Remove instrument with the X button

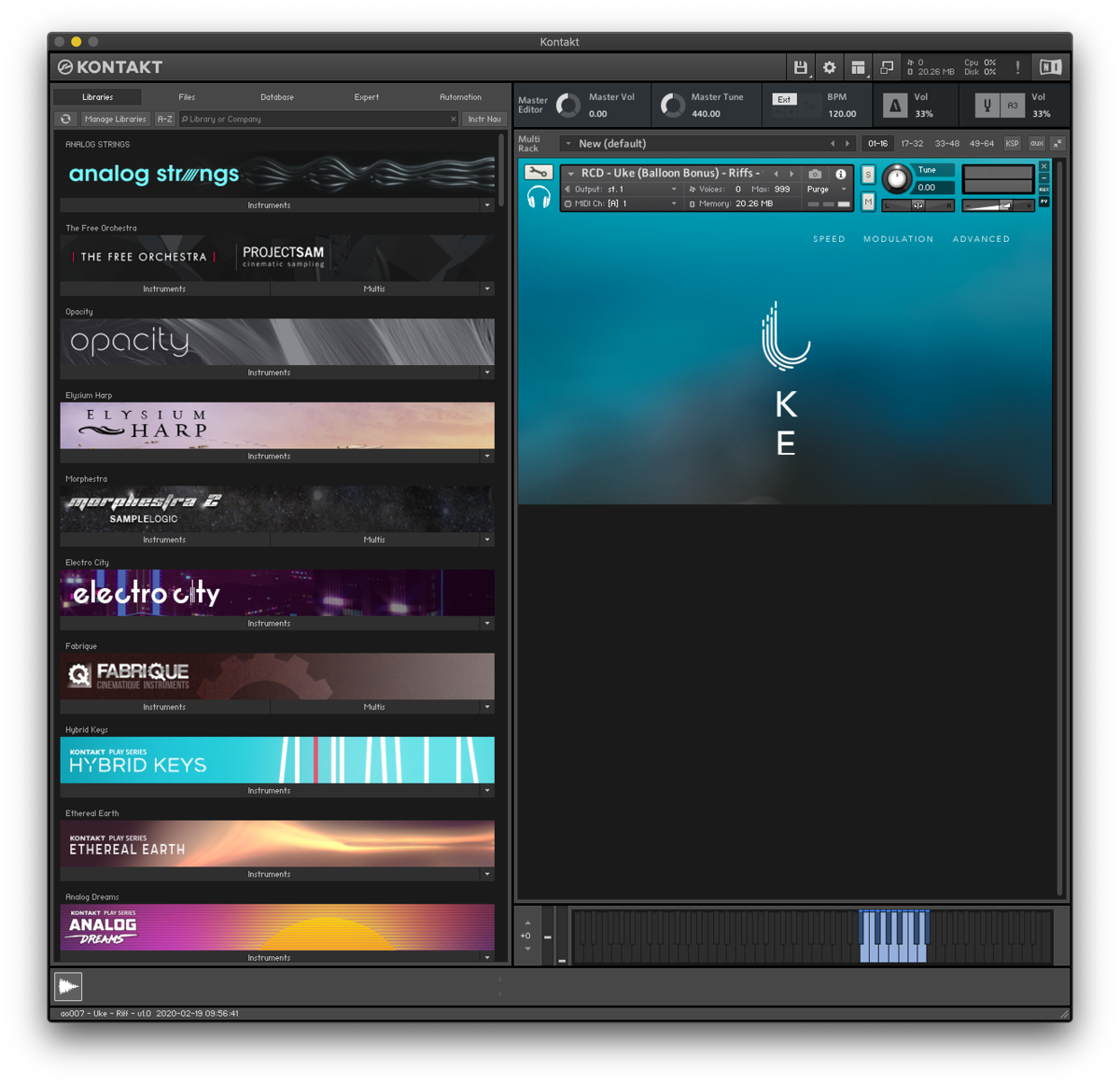click(x=1044, y=166)
